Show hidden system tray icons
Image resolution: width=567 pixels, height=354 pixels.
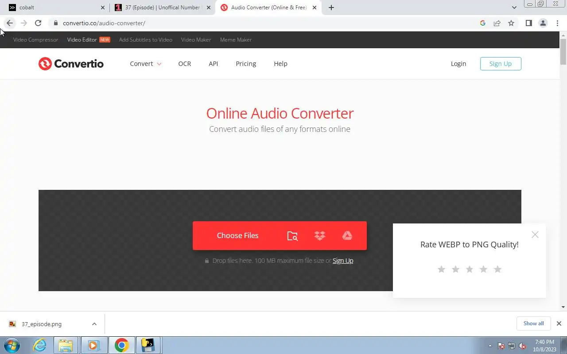(x=490, y=346)
